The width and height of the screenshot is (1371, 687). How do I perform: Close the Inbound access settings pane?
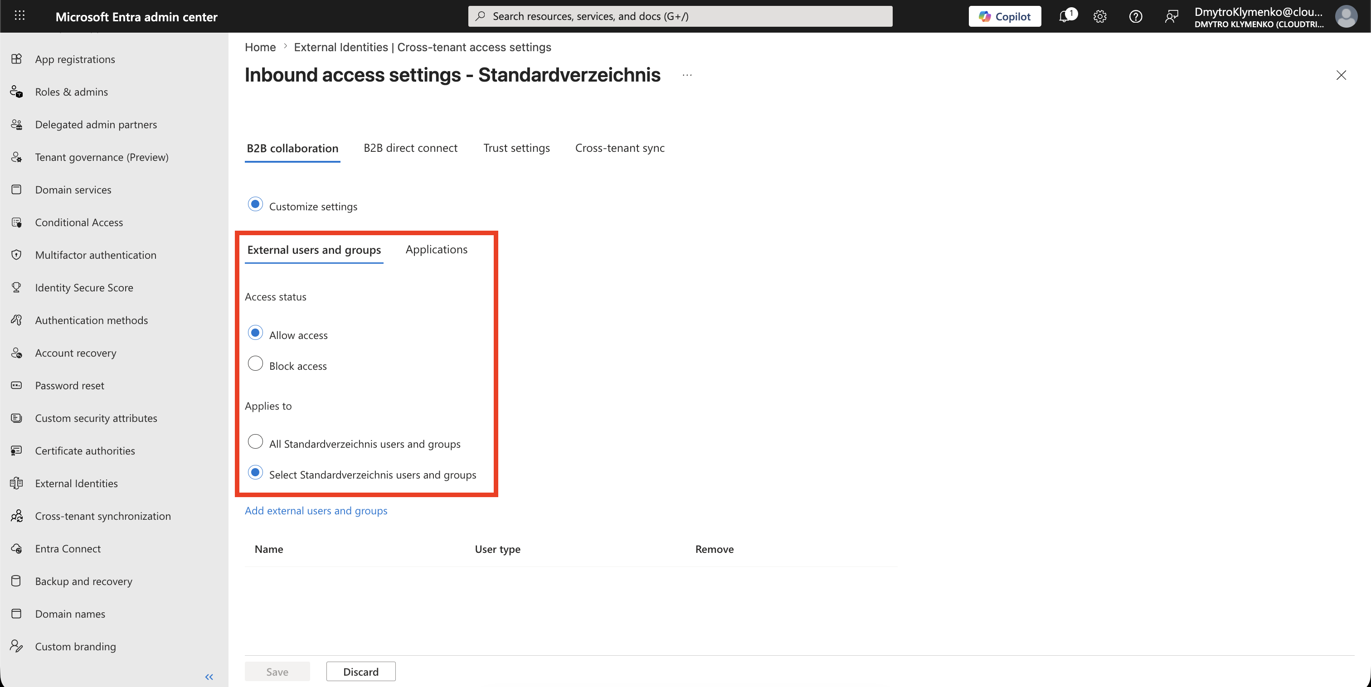1341,75
